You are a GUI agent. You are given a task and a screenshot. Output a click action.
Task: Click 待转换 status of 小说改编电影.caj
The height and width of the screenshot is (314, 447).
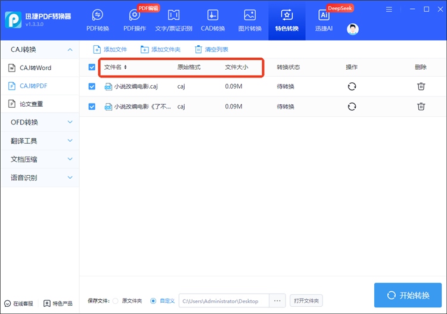coord(285,86)
